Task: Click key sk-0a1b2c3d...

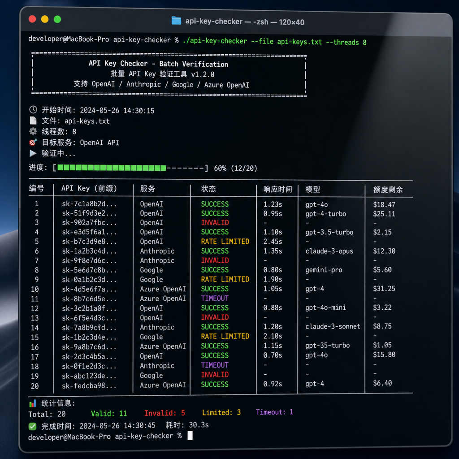Action: (89, 280)
